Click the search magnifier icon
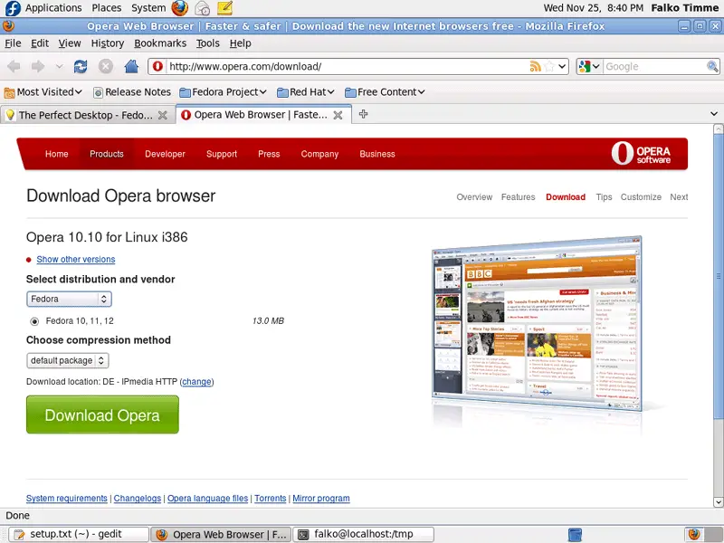 point(712,66)
